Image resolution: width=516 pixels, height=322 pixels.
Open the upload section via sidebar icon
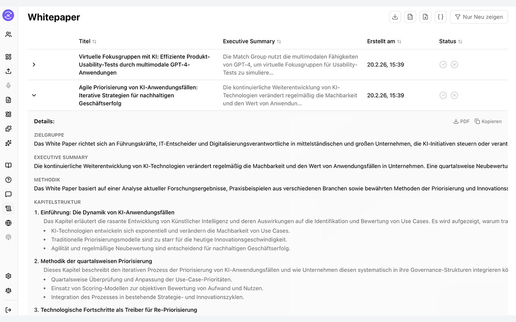pyautogui.click(x=8, y=70)
